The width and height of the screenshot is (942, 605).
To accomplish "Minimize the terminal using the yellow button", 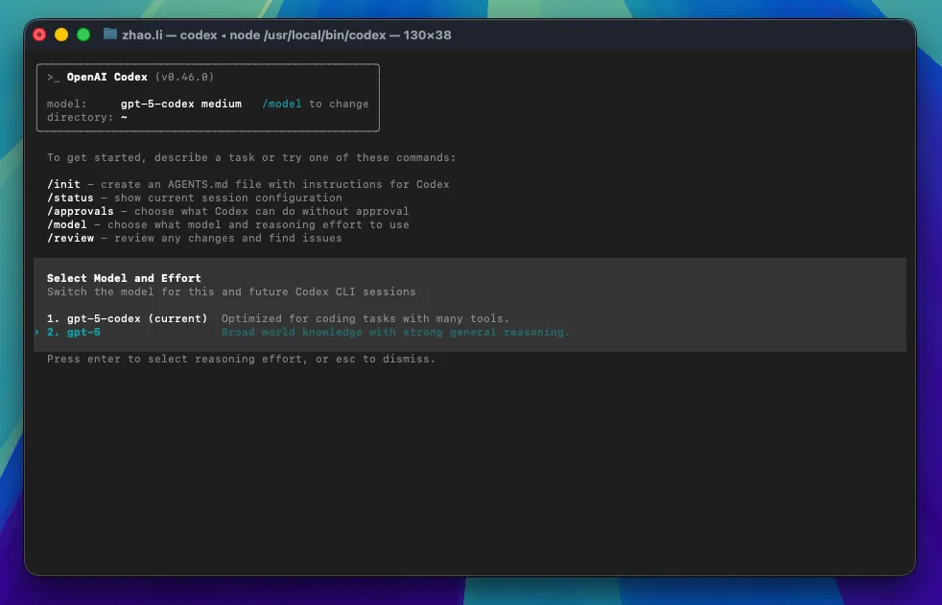I will pyautogui.click(x=61, y=35).
